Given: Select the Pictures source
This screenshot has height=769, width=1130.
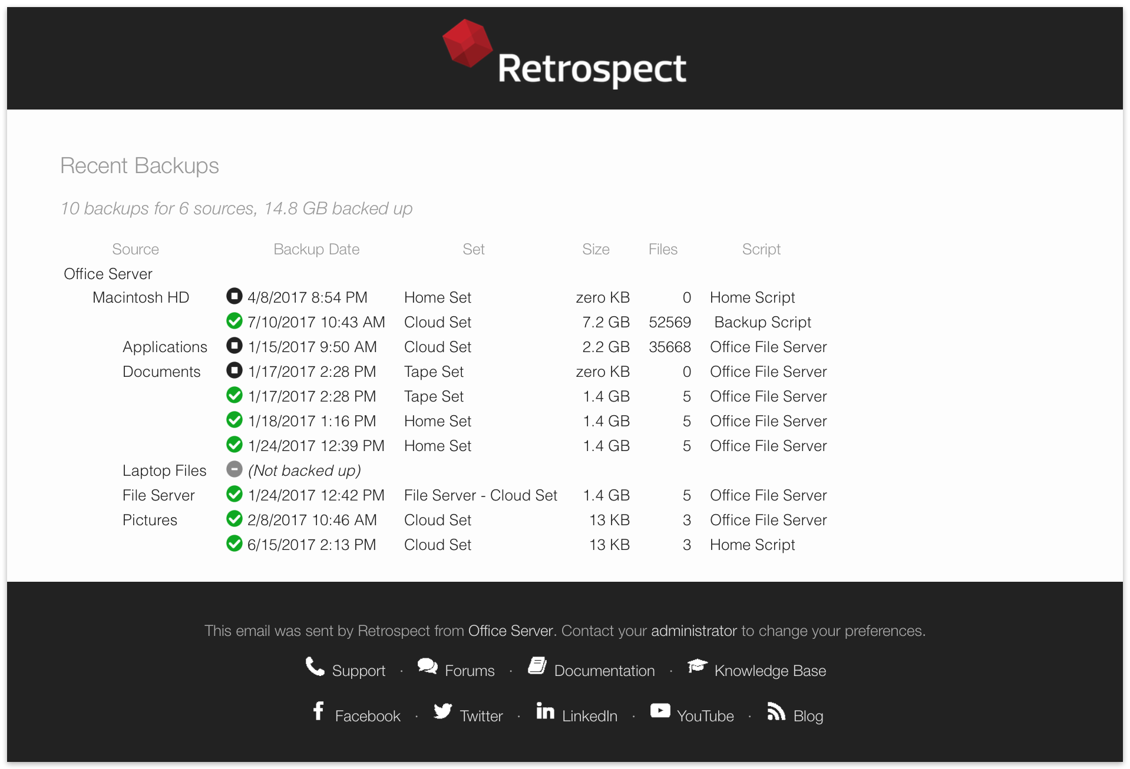Looking at the screenshot, I should click(x=150, y=520).
